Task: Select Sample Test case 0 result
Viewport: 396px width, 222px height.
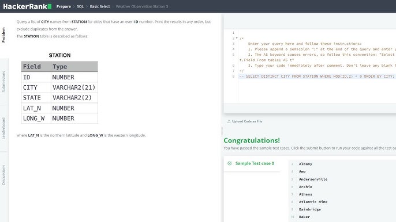Action: [252, 163]
